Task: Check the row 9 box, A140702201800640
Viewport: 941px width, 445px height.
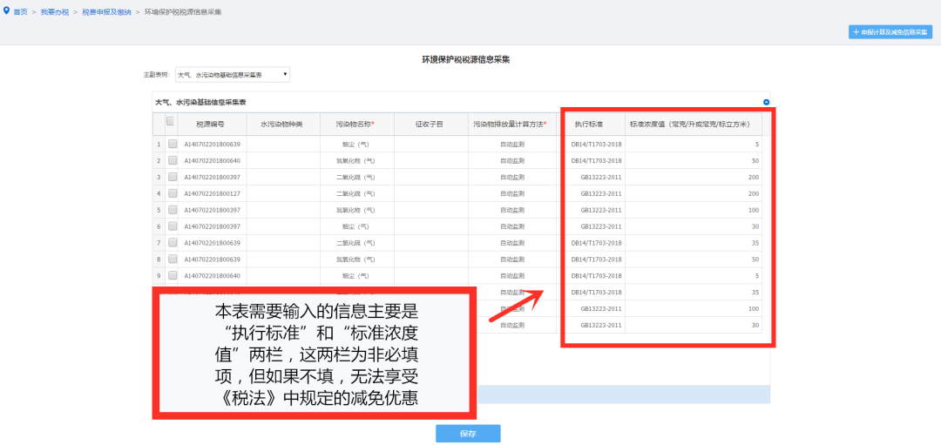Action: click(x=173, y=275)
